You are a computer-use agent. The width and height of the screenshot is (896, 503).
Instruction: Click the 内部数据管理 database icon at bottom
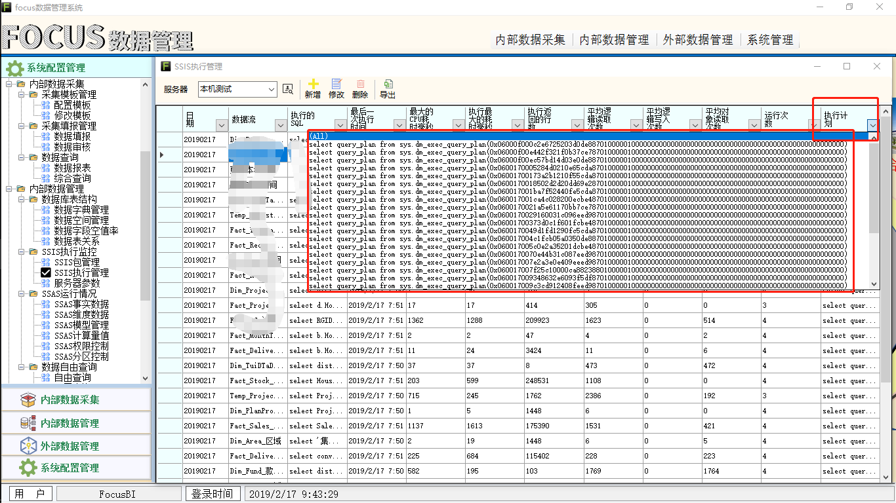(x=28, y=423)
